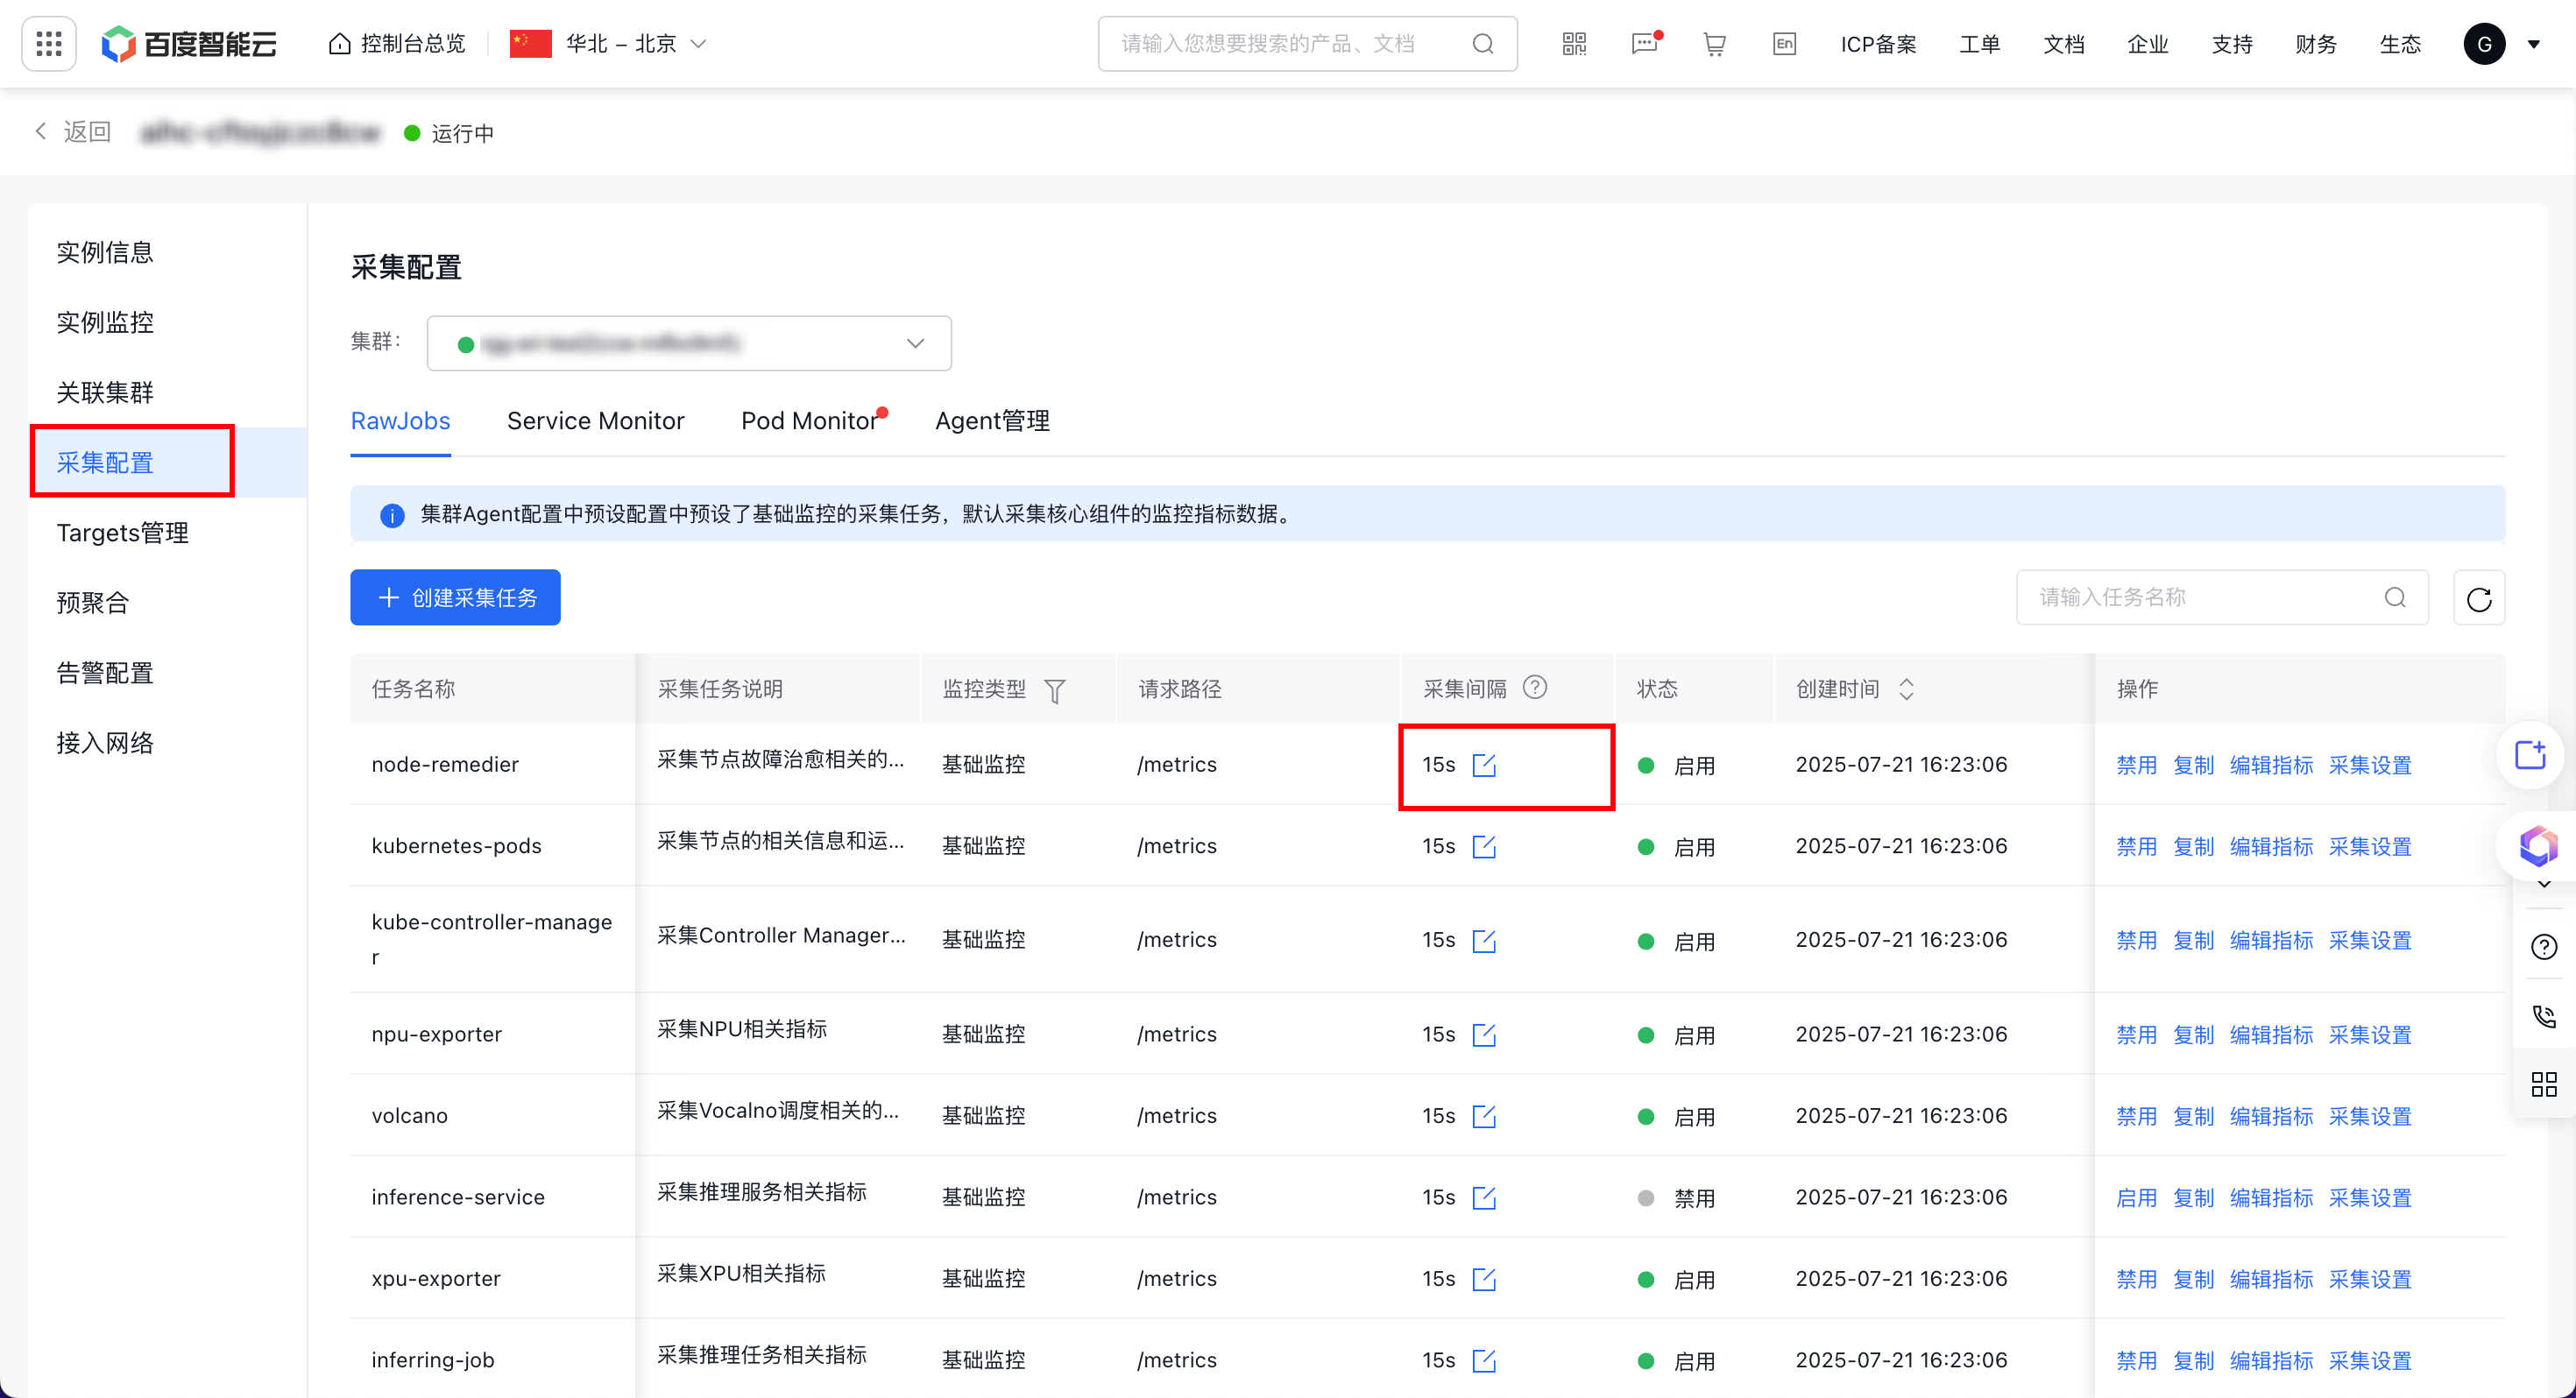Viewport: 2576px width, 1398px height.
Task: Edit interval for volcano row
Action: tap(1484, 1116)
